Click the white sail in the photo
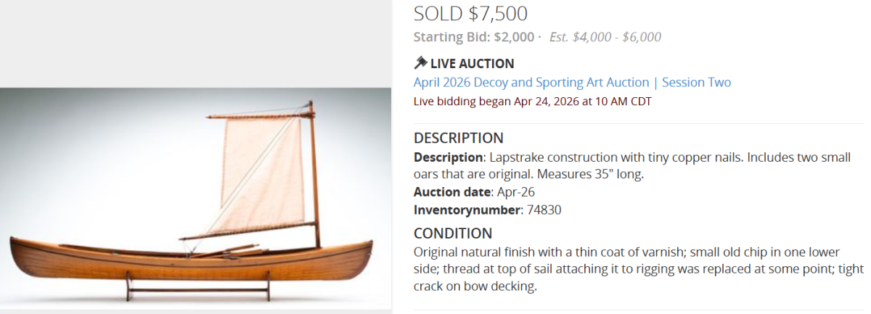Screen dimensions: 871x314 pos(261,174)
